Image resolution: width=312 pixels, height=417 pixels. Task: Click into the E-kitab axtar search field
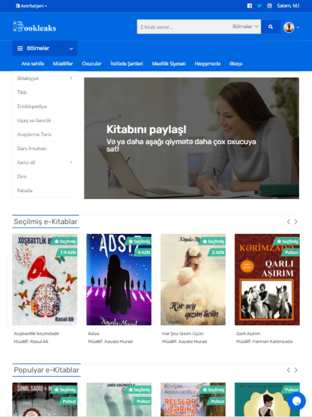(x=183, y=27)
